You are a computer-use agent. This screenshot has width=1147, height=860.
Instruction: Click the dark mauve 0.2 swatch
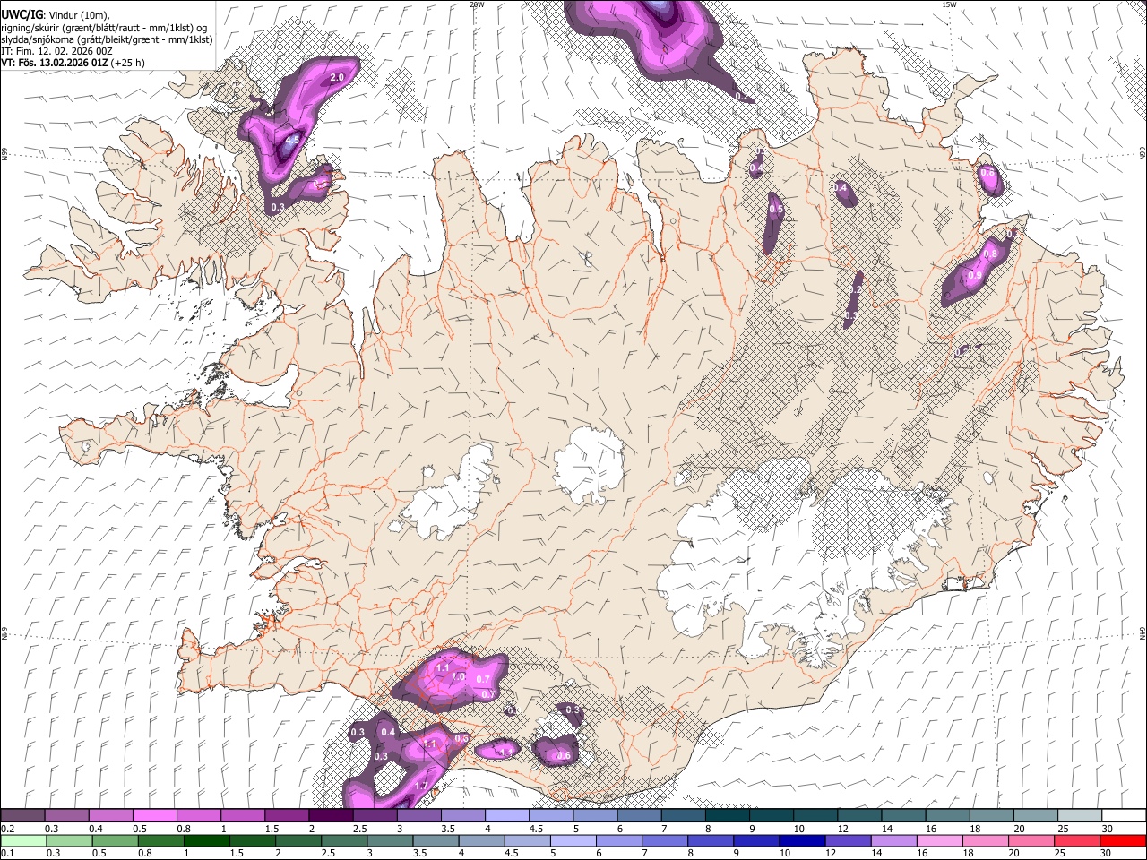pos(23,815)
